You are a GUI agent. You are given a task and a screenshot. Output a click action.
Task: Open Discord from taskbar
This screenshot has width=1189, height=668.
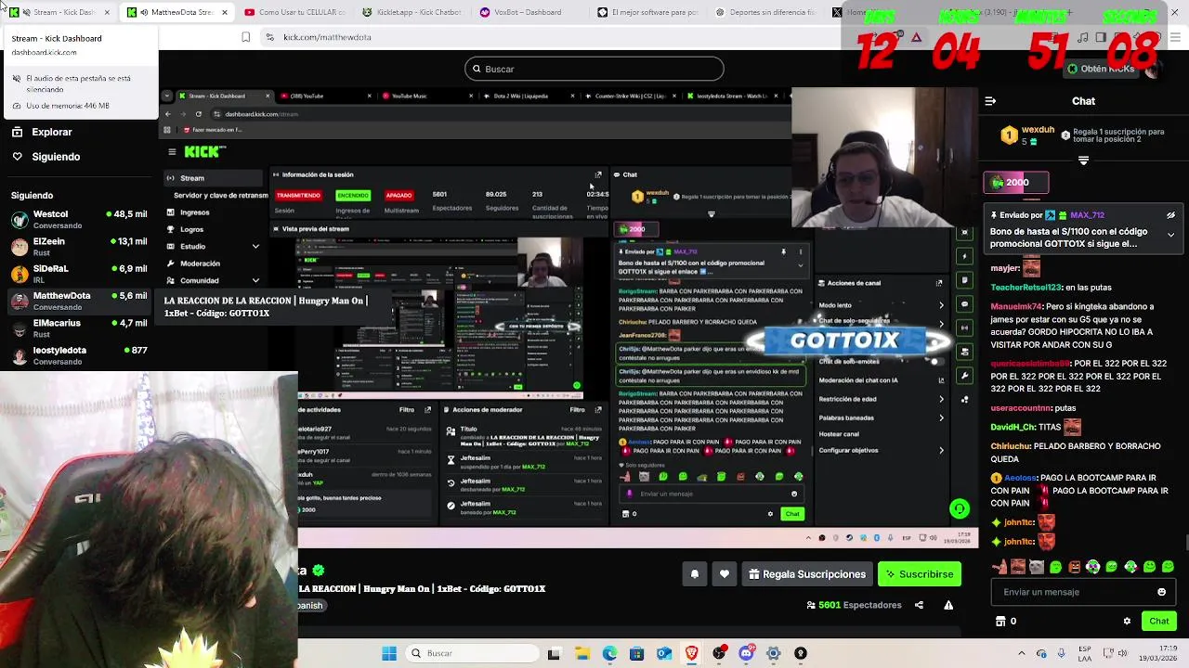point(746,653)
